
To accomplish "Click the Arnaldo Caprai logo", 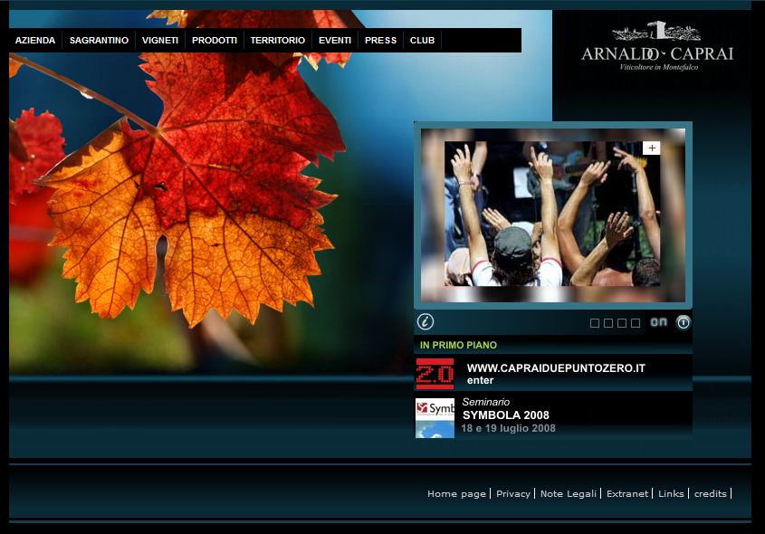I will pyautogui.click(x=657, y=46).
